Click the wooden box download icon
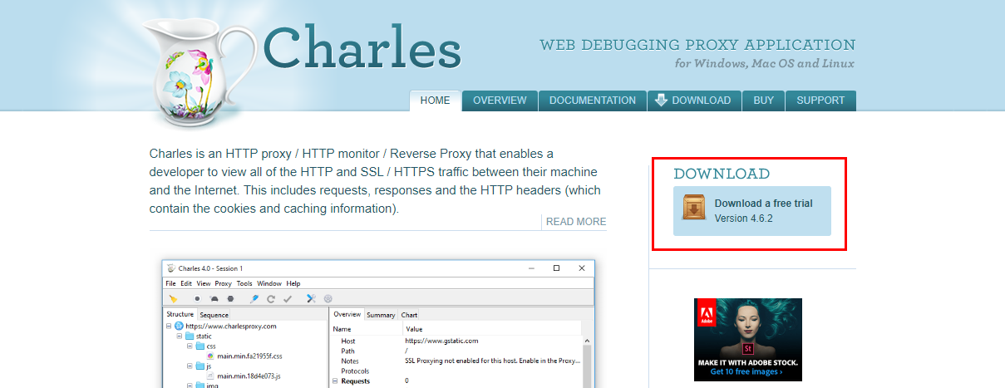 pos(694,208)
